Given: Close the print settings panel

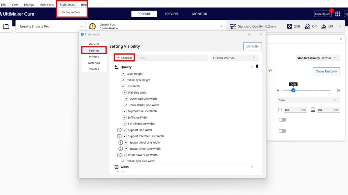Looking at the screenshot, I should [340, 39].
